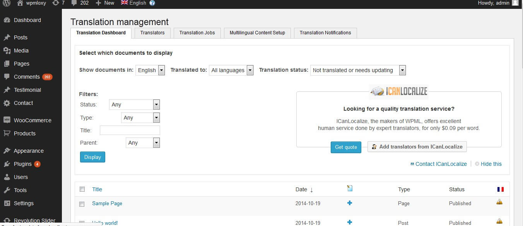
Task: Open the Multilingual Content Setup tab
Action: tap(257, 33)
